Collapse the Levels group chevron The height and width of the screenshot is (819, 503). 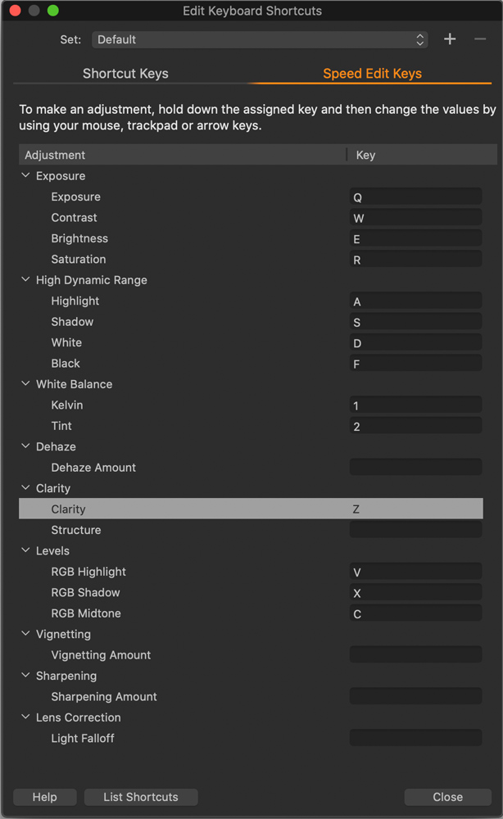click(x=25, y=551)
